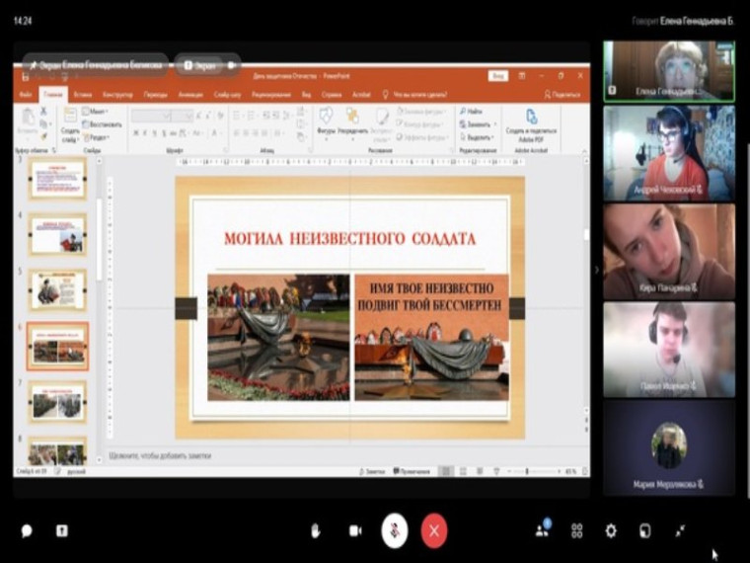Open Примечания comments in status bar

click(412, 471)
